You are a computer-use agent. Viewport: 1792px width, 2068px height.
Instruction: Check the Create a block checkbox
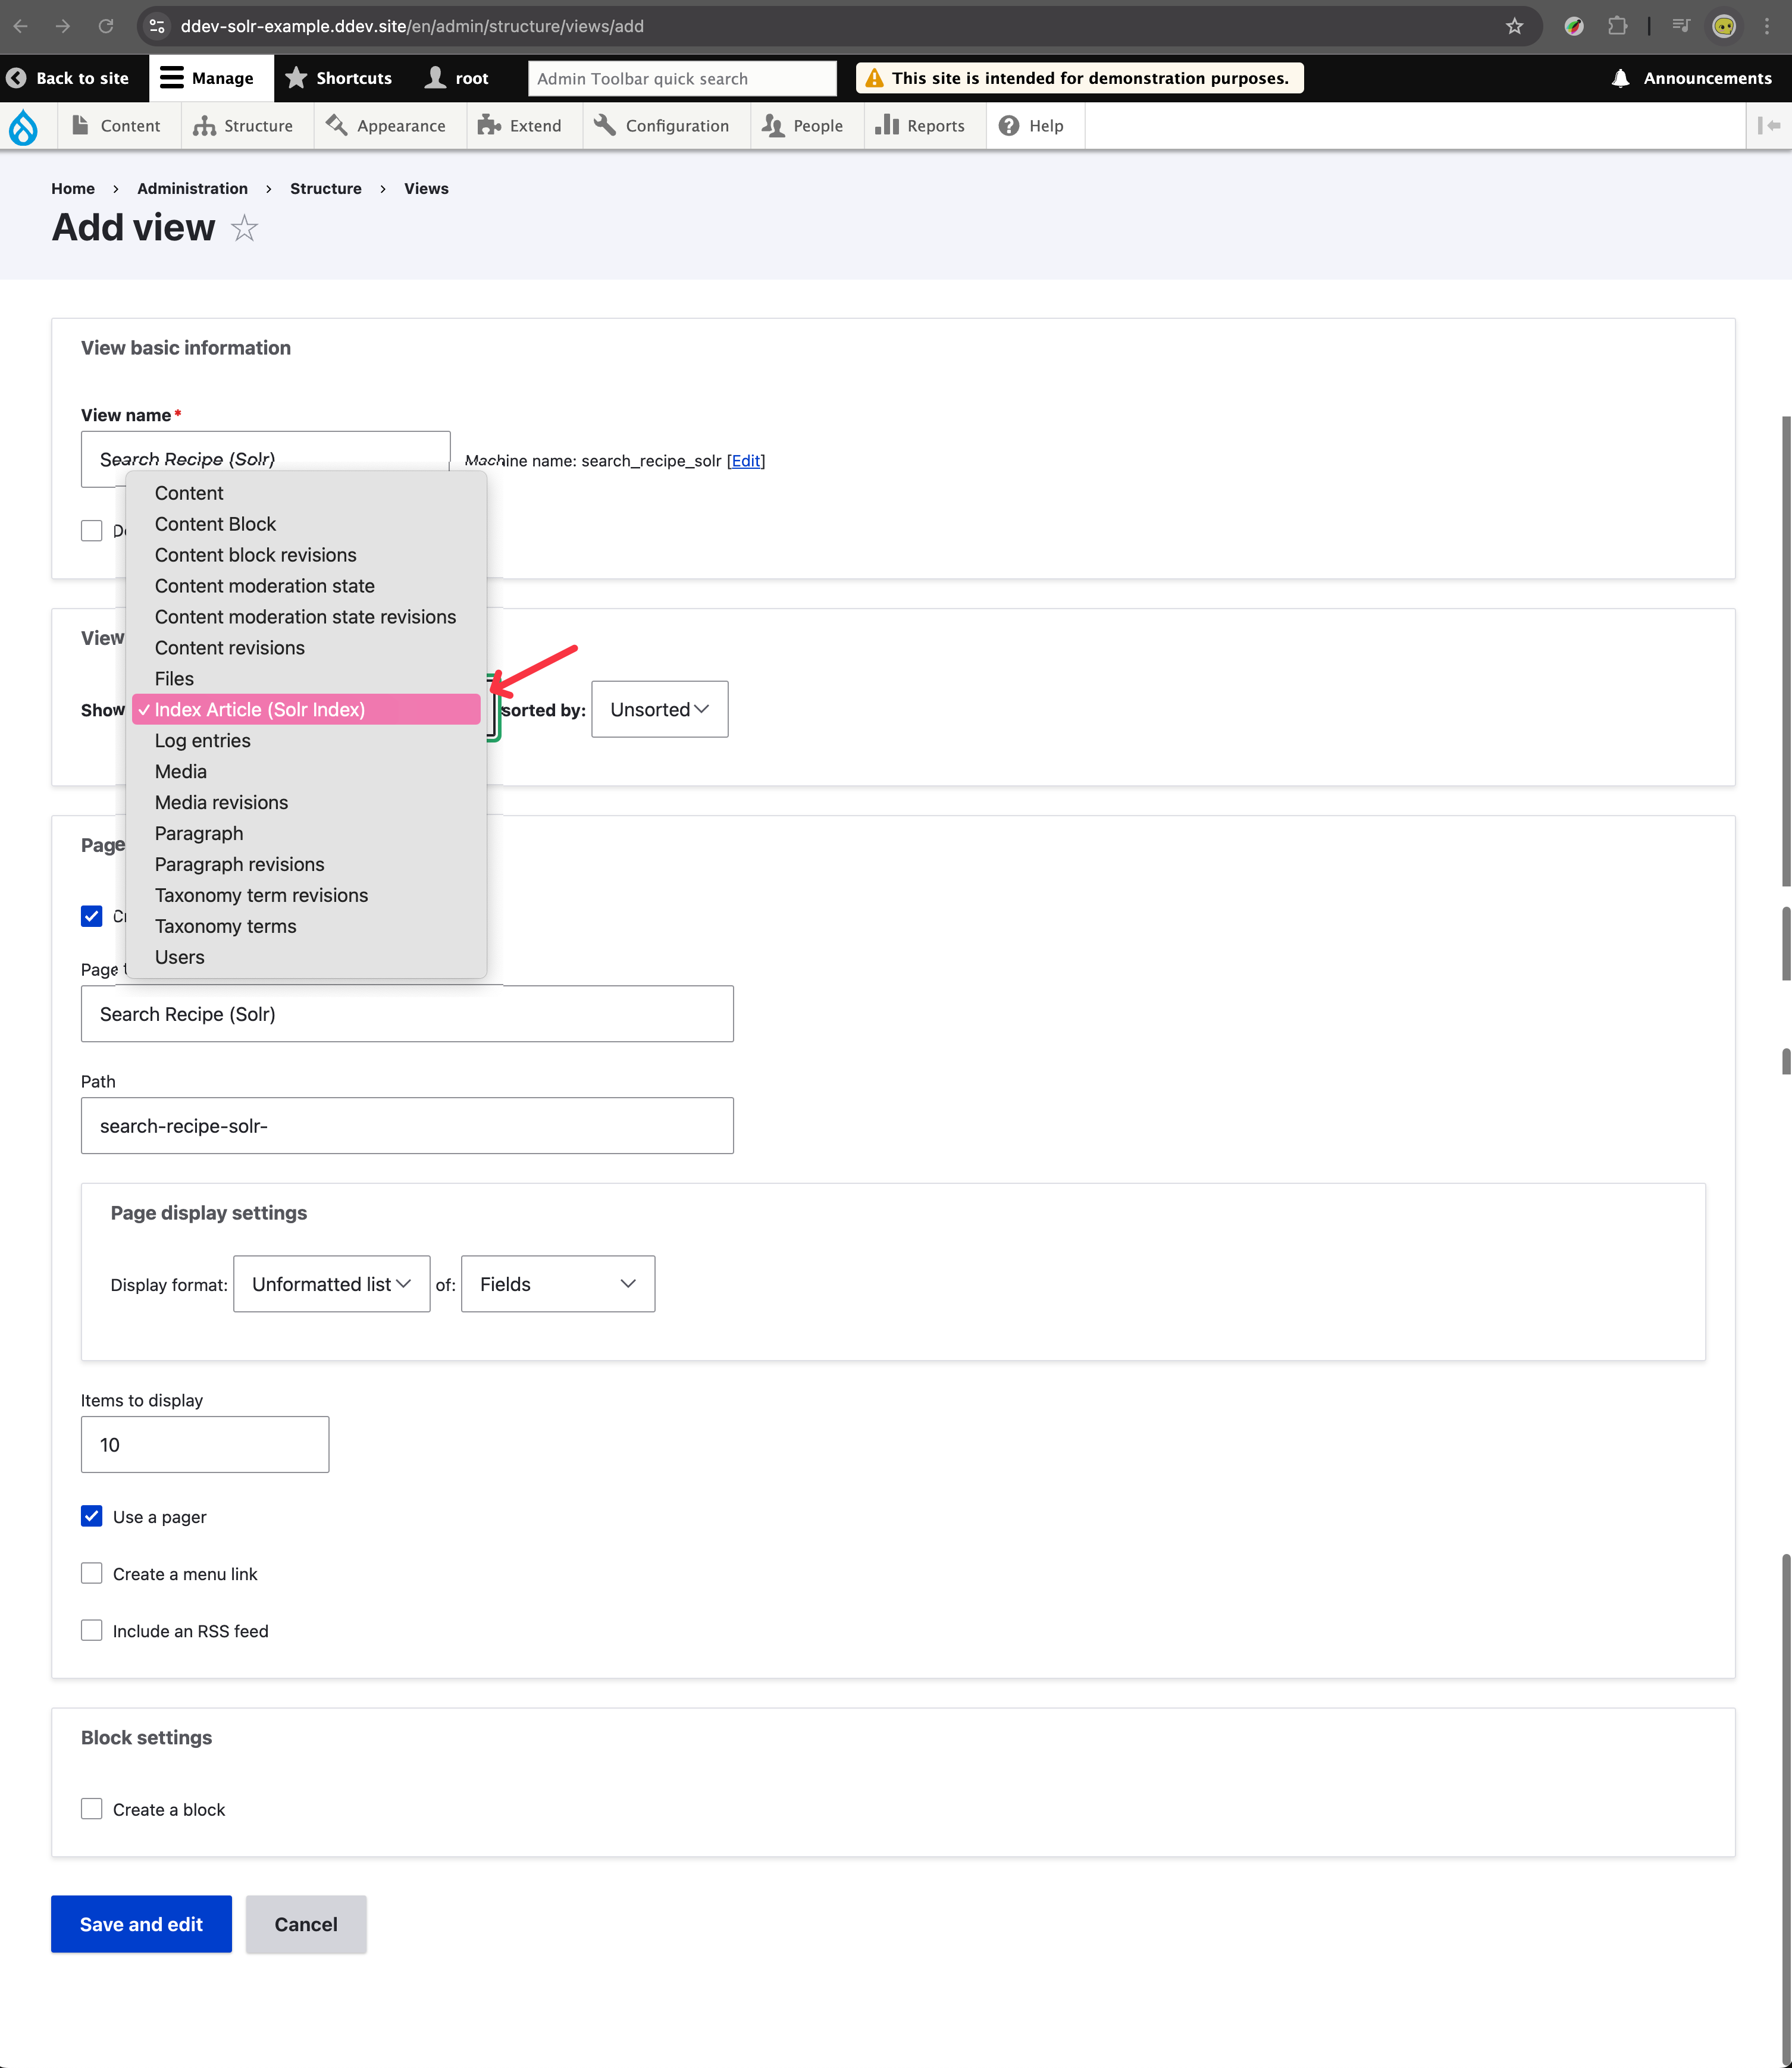coord(92,1809)
